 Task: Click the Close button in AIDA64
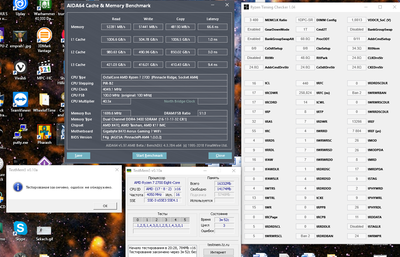[220, 155]
